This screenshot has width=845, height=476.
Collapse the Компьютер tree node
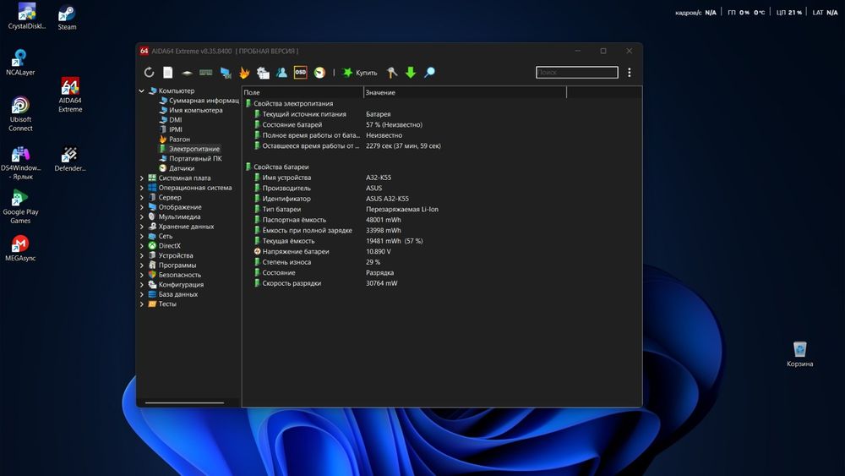[x=142, y=90]
